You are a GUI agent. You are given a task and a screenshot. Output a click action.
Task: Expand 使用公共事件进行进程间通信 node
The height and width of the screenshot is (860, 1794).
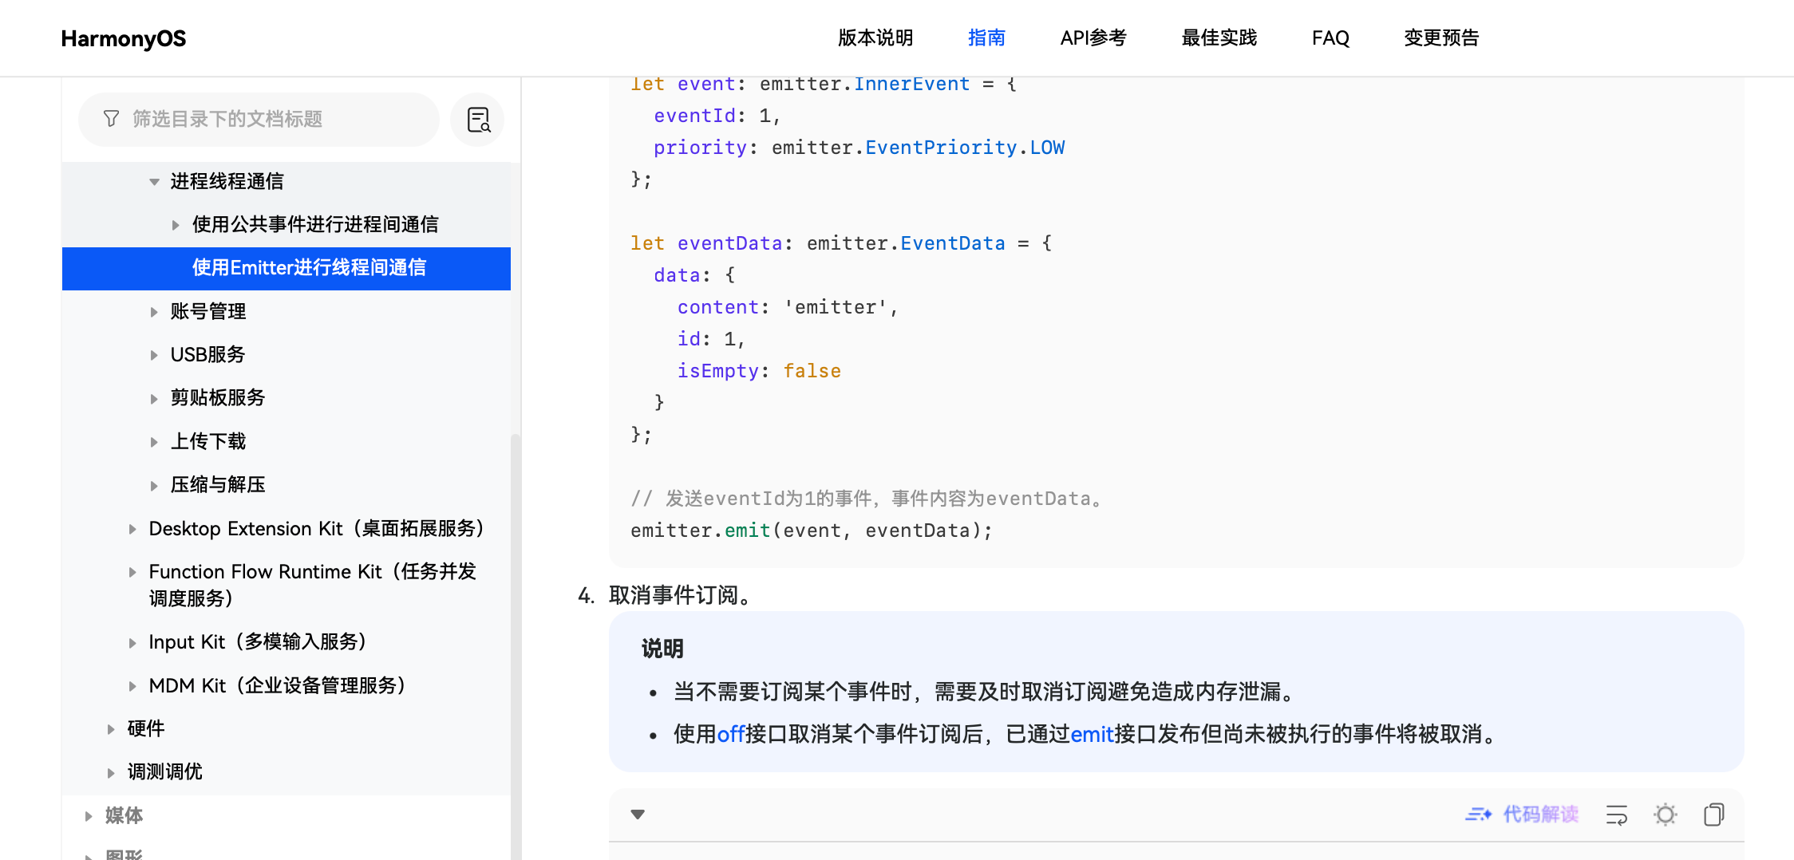[x=176, y=225]
